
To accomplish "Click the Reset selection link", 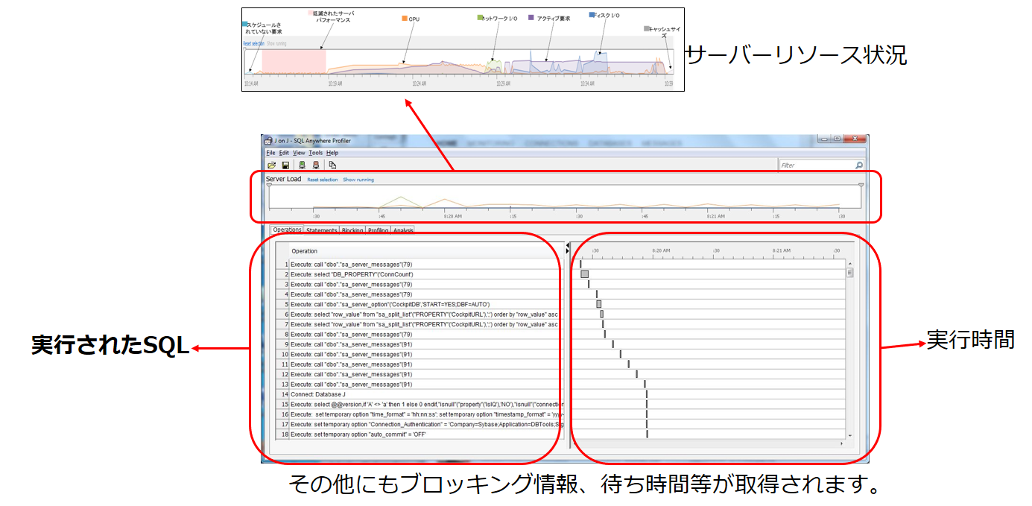I will pos(322,180).
